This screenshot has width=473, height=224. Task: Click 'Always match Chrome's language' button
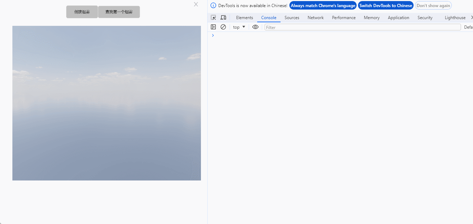click(x=323, y=6)
